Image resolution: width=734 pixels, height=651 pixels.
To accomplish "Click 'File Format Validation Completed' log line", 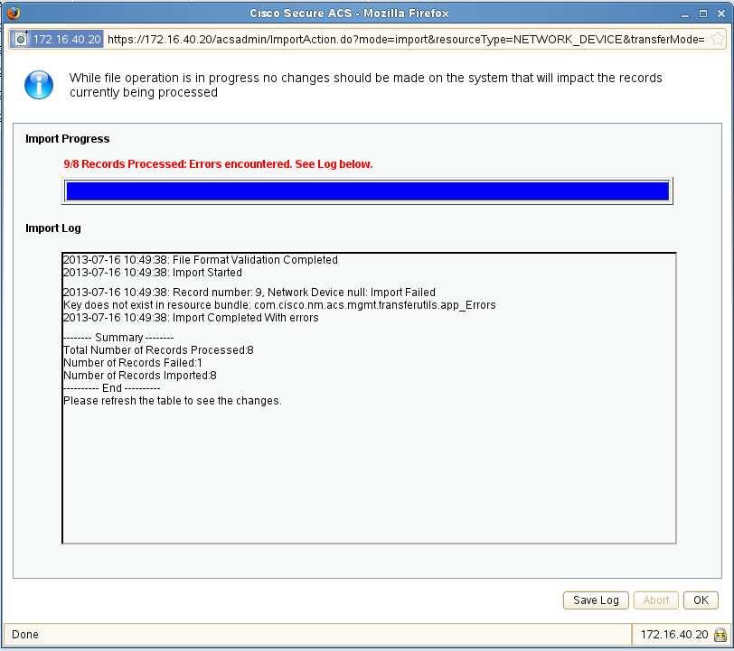I will tap(201, 260).
